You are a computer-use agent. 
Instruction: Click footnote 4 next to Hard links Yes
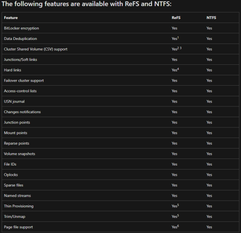point(178,69)
